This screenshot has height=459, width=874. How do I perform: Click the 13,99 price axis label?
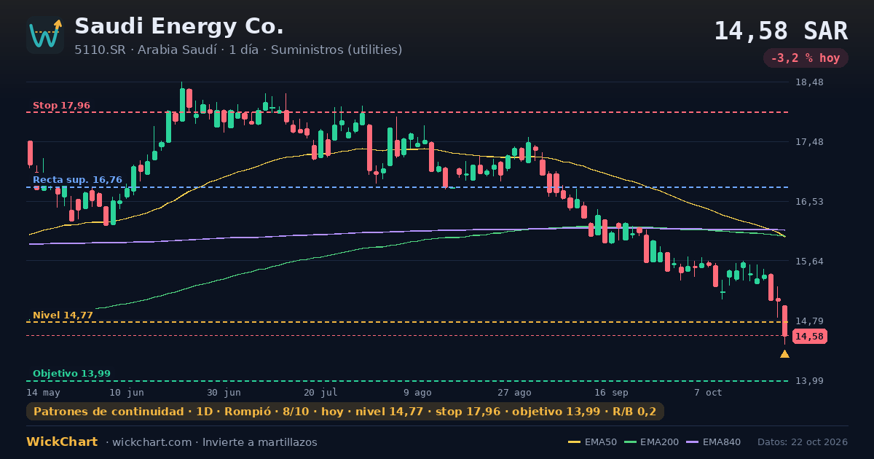pyautogui.click(x=809, y=381)
